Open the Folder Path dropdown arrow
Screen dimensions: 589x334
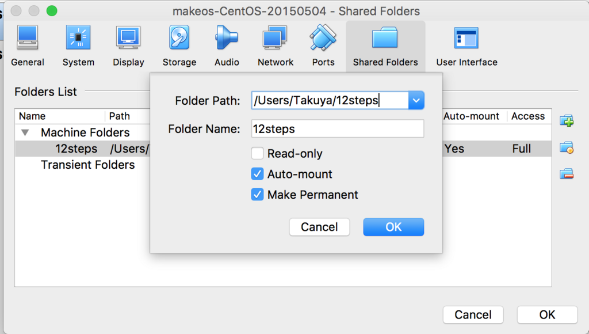coord(416,100)
